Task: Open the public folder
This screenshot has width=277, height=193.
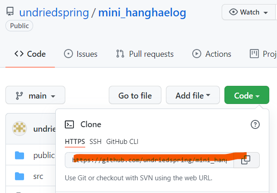Action: 44,155
